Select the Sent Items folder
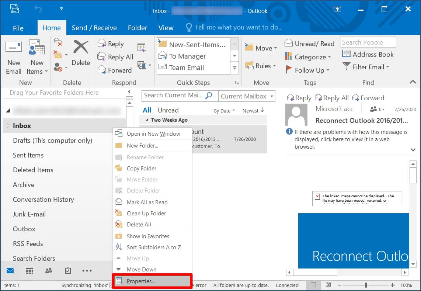Viewport: 421px width, 291px height. click(28, 155)
